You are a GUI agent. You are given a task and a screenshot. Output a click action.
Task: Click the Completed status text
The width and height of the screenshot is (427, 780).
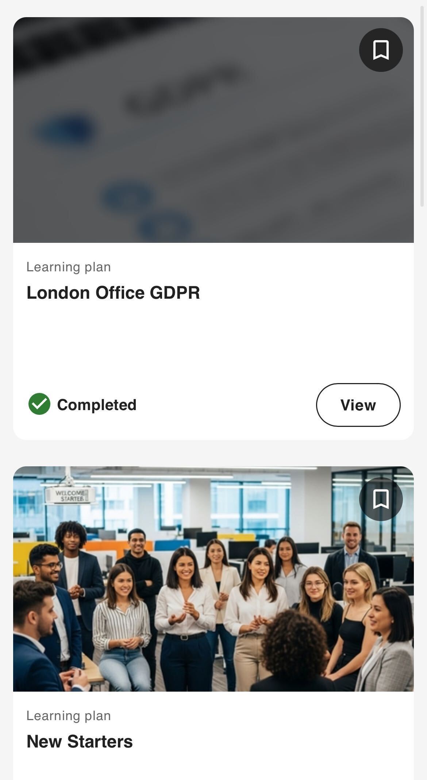(x=97, y=405)
